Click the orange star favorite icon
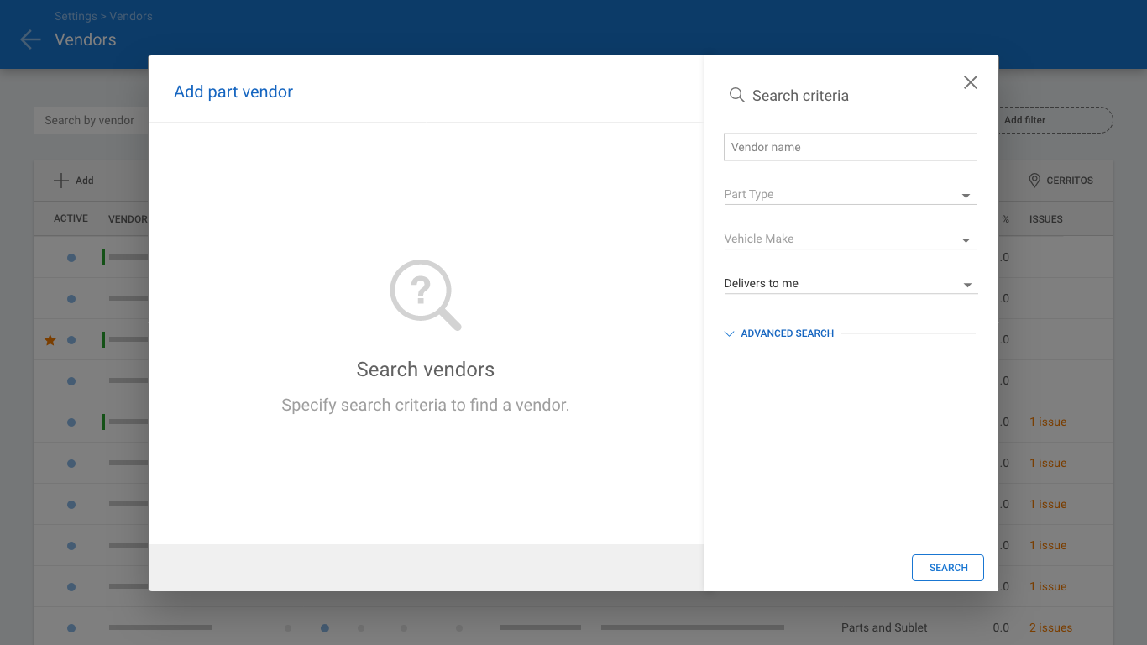 50,340
